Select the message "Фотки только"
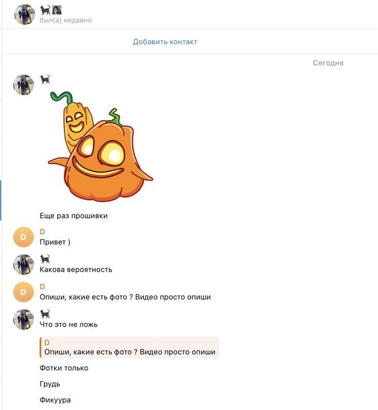Viewport: 378px width, 410px height. tap(64, 368)
